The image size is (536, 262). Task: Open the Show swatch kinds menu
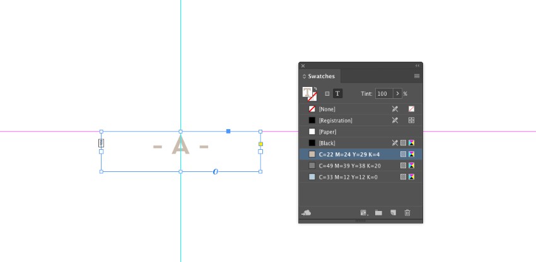(x=364, y=213)
